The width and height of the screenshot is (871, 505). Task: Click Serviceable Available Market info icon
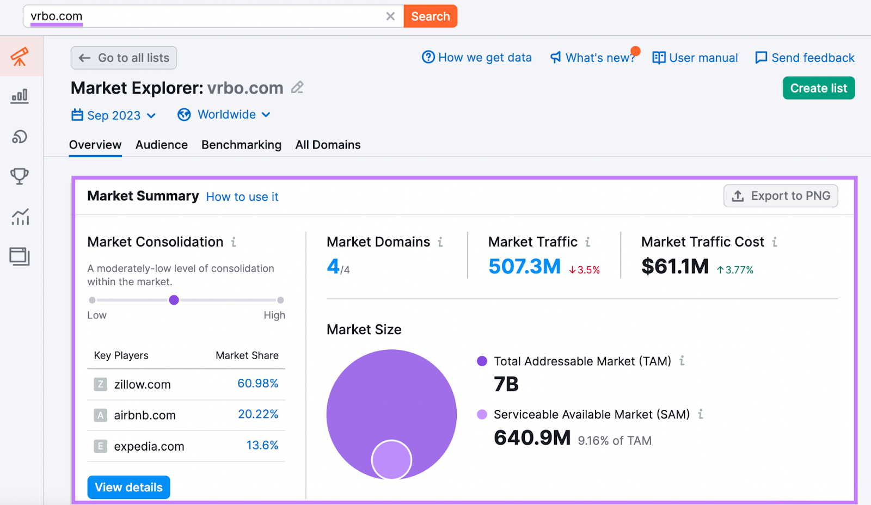tap(701, 414)
